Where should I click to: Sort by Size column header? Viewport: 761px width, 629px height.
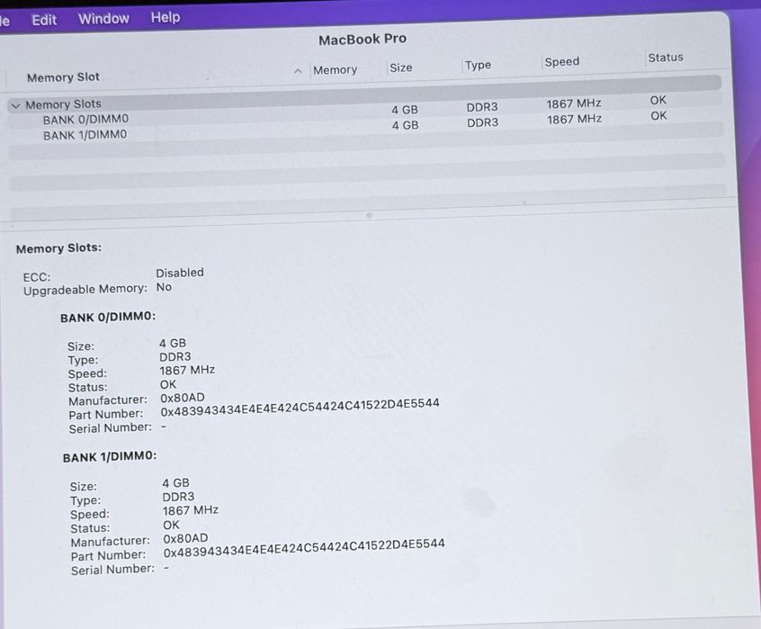[x=401, y=67]
